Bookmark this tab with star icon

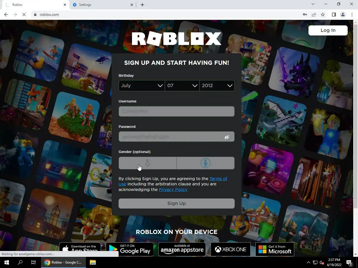[x=323, y=15]
